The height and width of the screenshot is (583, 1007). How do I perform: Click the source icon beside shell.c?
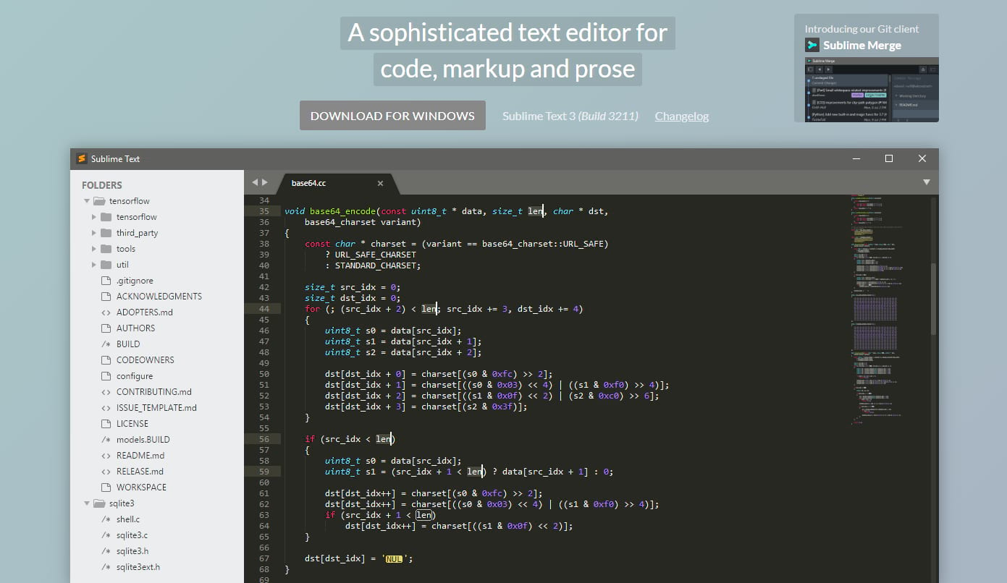[x=106, y=519]
